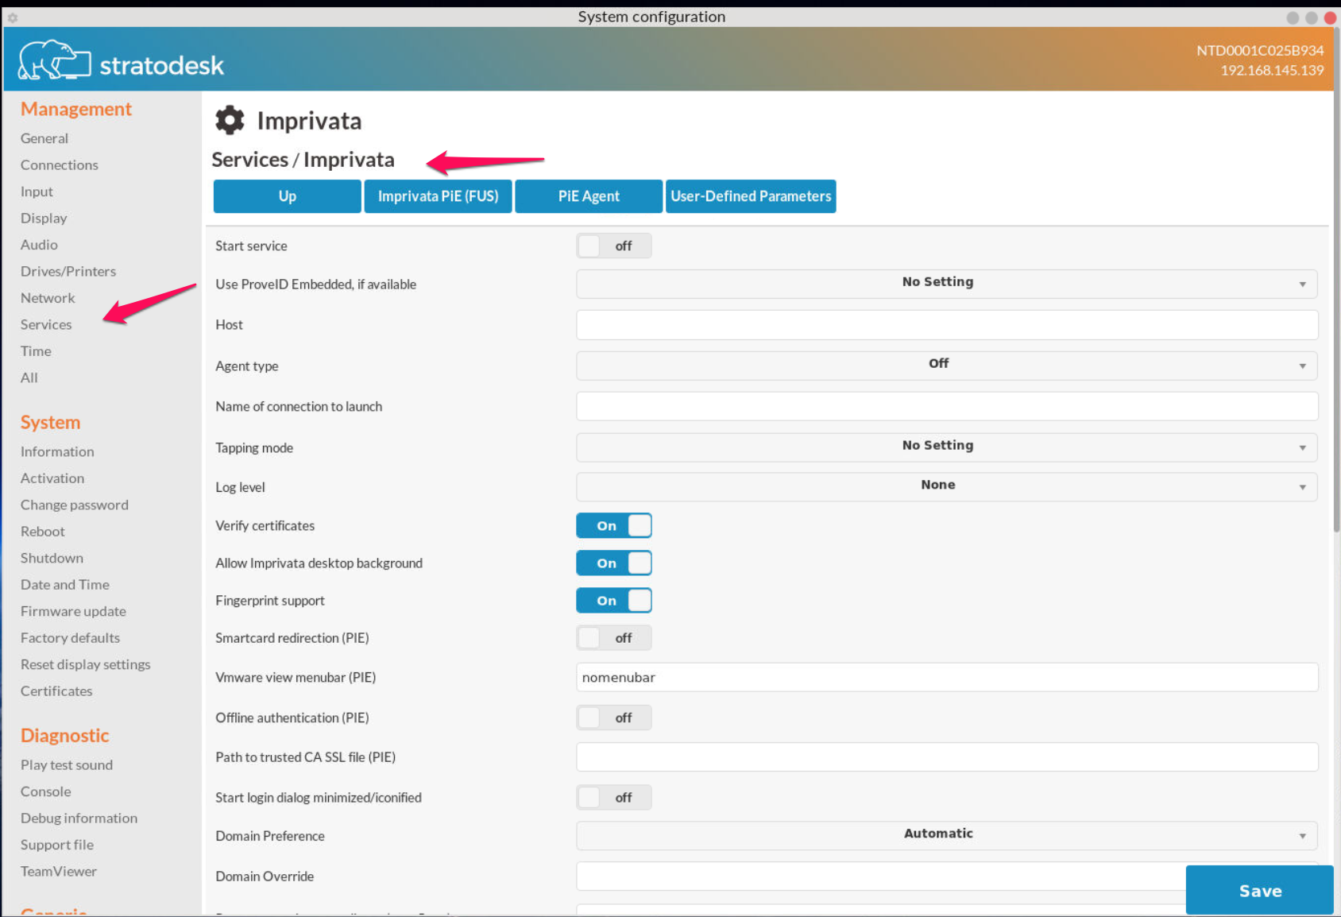Enable Smartcard redirection (PIE)

tap(613, 637)
